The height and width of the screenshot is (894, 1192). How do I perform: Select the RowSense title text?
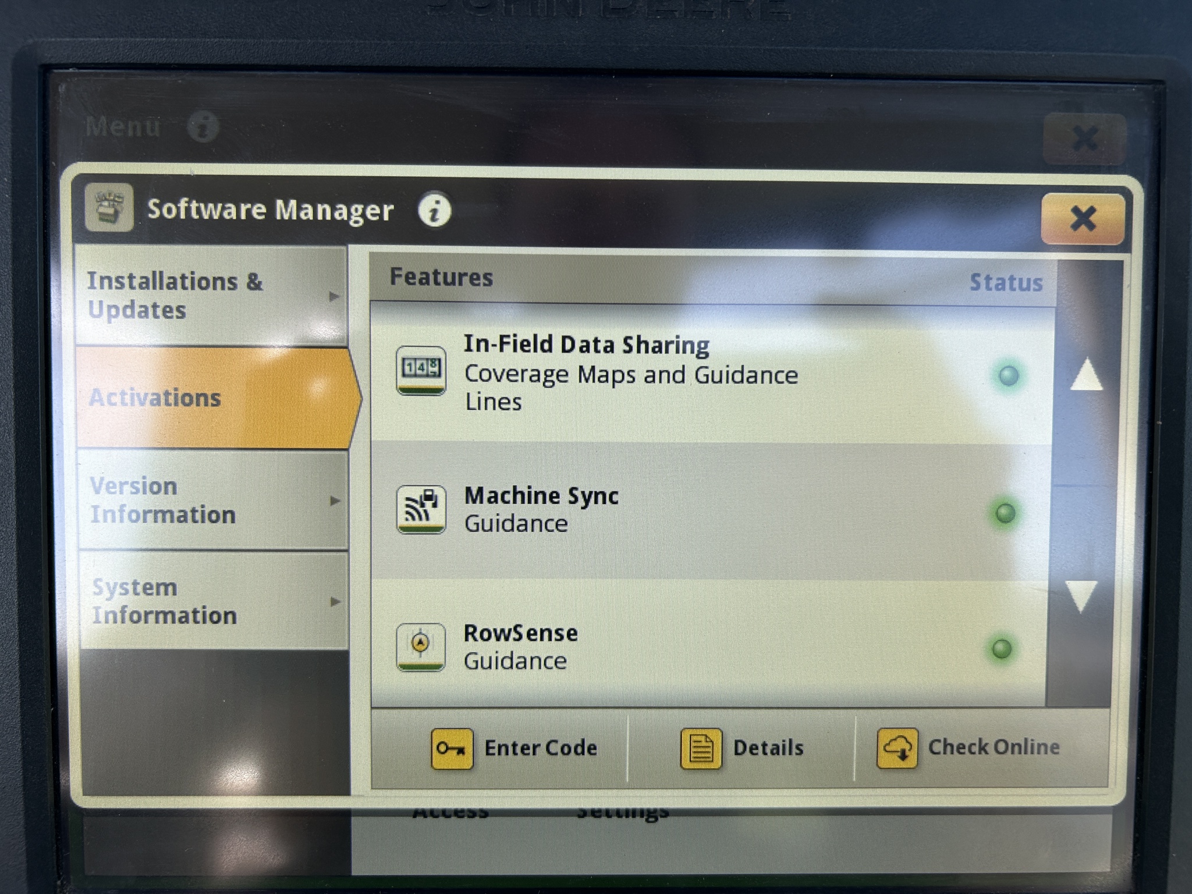point(521,633)
